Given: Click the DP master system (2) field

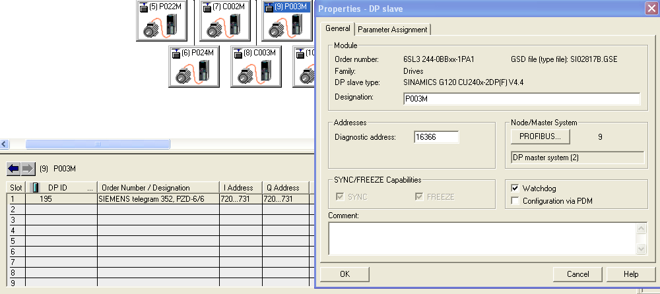Looking at the screenshot, I should point(577,158).
